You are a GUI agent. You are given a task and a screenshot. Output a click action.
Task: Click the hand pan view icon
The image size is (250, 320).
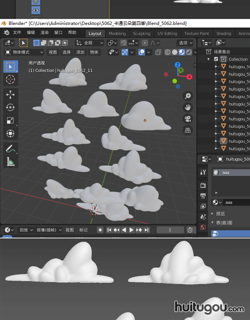click(188, 107)
